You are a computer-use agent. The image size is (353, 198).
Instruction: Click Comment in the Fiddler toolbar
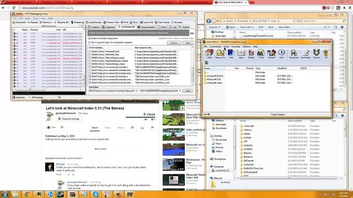19,23
